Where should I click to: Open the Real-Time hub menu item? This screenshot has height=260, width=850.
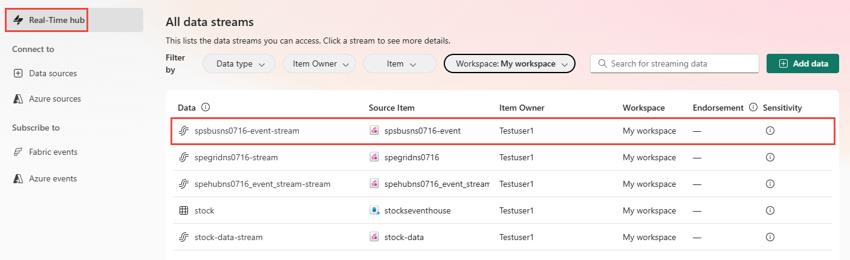pos(48,20)
